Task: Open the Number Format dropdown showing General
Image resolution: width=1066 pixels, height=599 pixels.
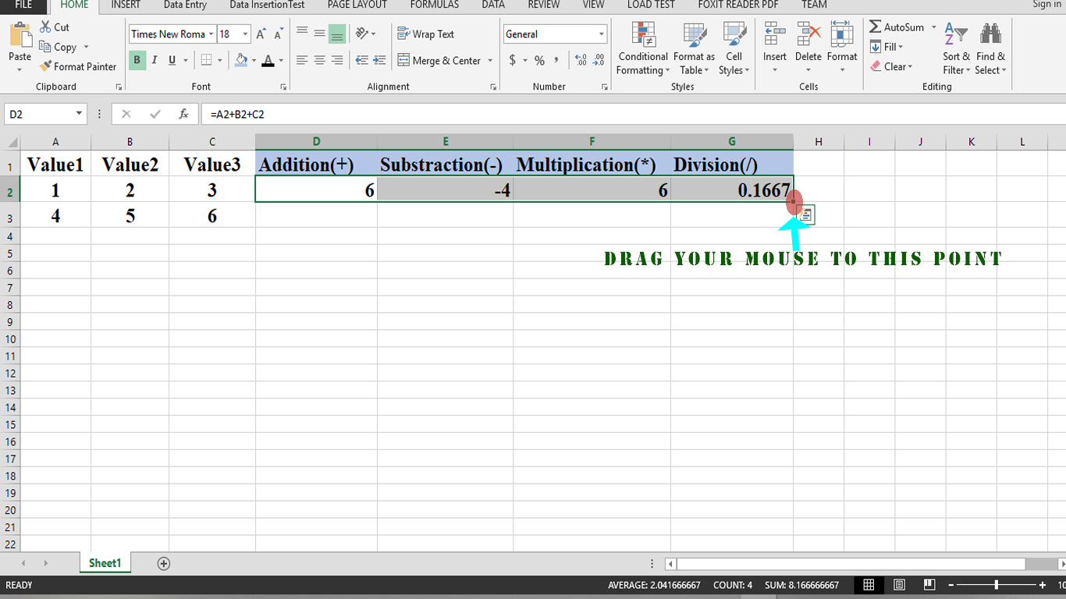Action: click(554, 34)
